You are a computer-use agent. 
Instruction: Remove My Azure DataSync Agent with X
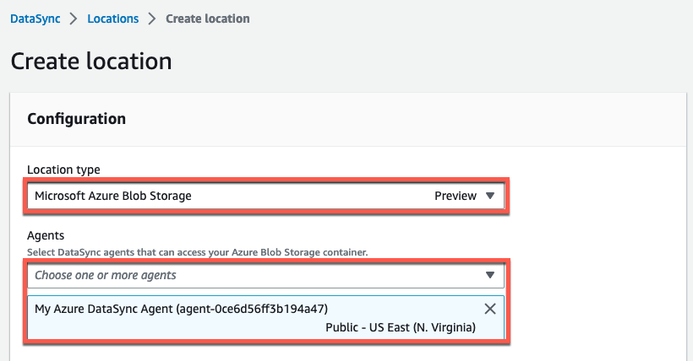point(489,309)
